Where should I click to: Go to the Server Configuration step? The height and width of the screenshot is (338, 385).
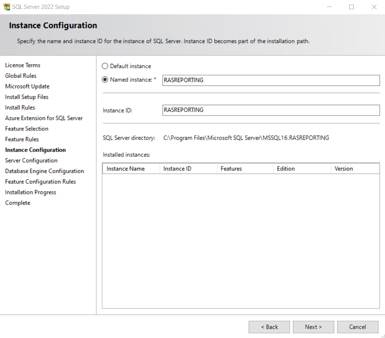coord(31,161)
